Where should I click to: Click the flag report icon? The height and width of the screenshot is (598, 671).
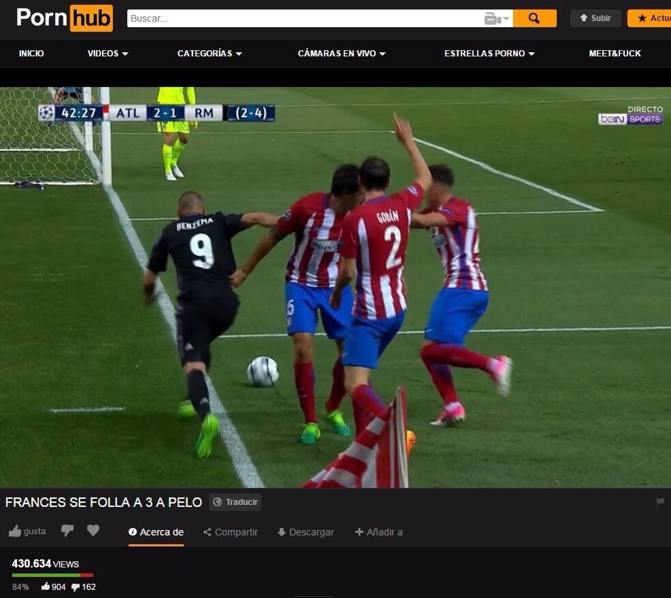point(660,502)
